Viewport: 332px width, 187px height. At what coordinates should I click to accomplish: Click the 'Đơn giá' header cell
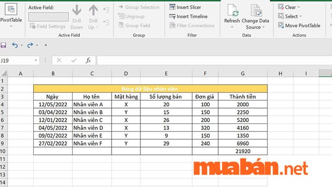point(205,96)
